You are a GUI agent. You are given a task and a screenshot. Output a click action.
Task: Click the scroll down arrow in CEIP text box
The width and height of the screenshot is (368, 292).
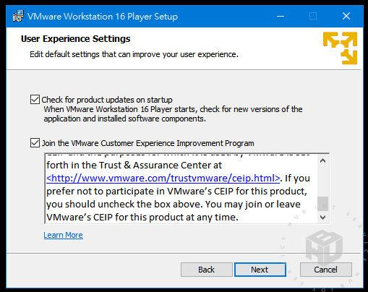tap(322, 218)
